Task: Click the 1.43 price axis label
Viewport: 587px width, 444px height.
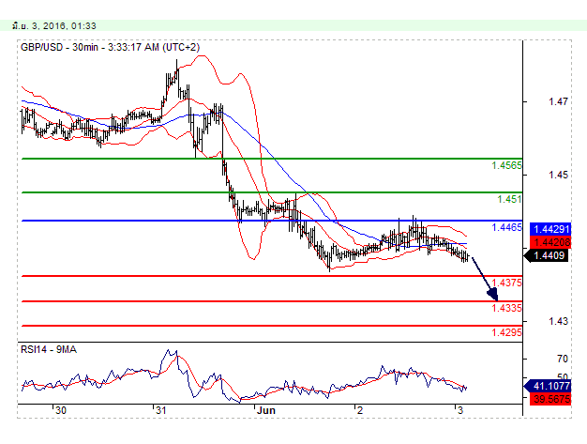Action: click(x=558, y=321)
